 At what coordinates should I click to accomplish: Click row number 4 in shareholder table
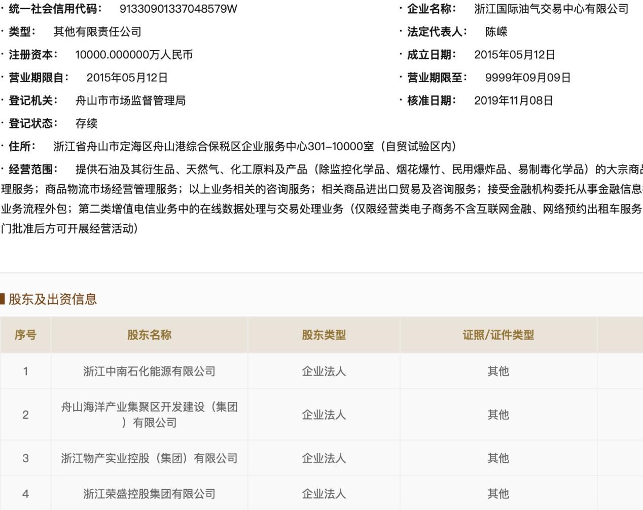(25, 494)
